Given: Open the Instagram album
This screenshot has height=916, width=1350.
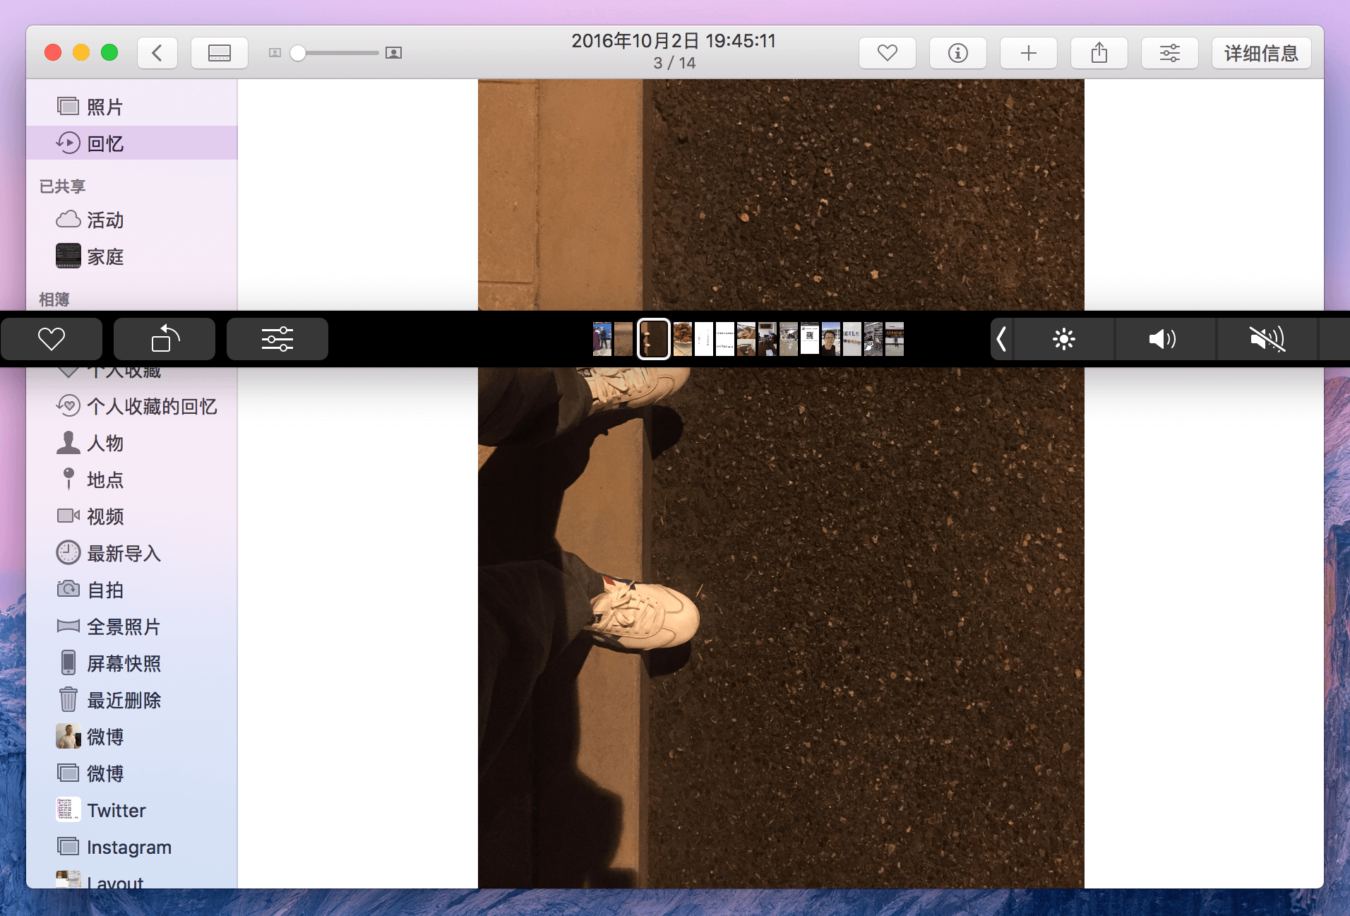Looking at the screenshot, I should point(132,847).
